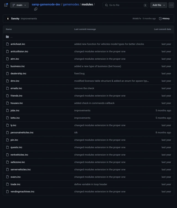Click the file icon next to houses.inc
Screen dimensions: 177x208
coord(7,103)
